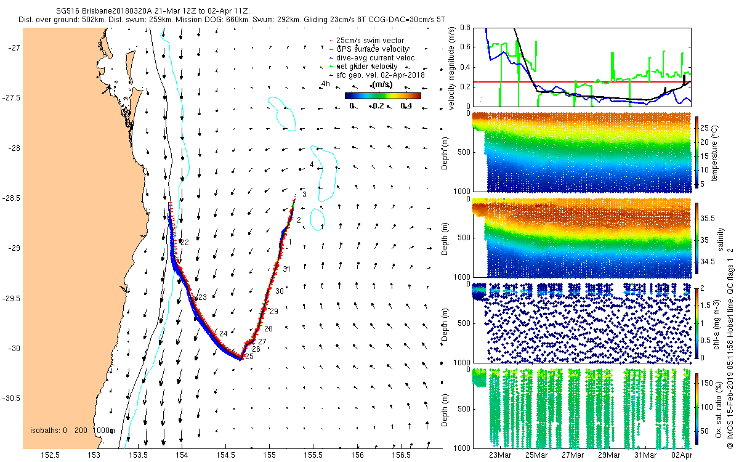Select the 02Apr date tick label
739x462 pixels.
click(x=682, y=455)
